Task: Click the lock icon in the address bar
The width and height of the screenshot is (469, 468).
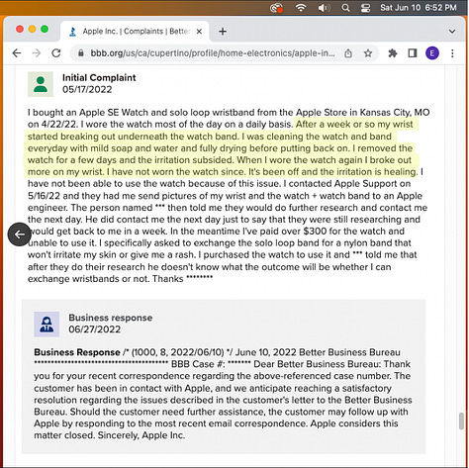Action: coord(81,52)
